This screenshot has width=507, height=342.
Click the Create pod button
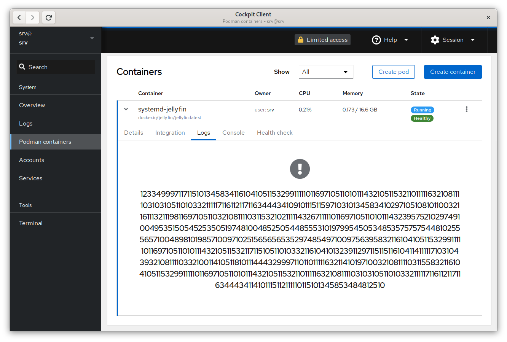coord(393,72)
